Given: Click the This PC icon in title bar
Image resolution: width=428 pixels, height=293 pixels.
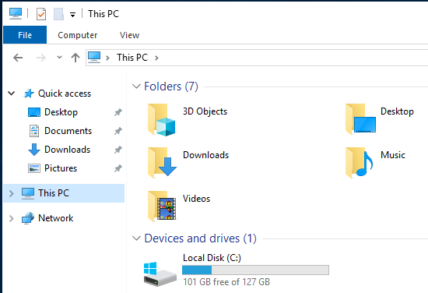Looking at the screenshot, I should tap(16, 14).
